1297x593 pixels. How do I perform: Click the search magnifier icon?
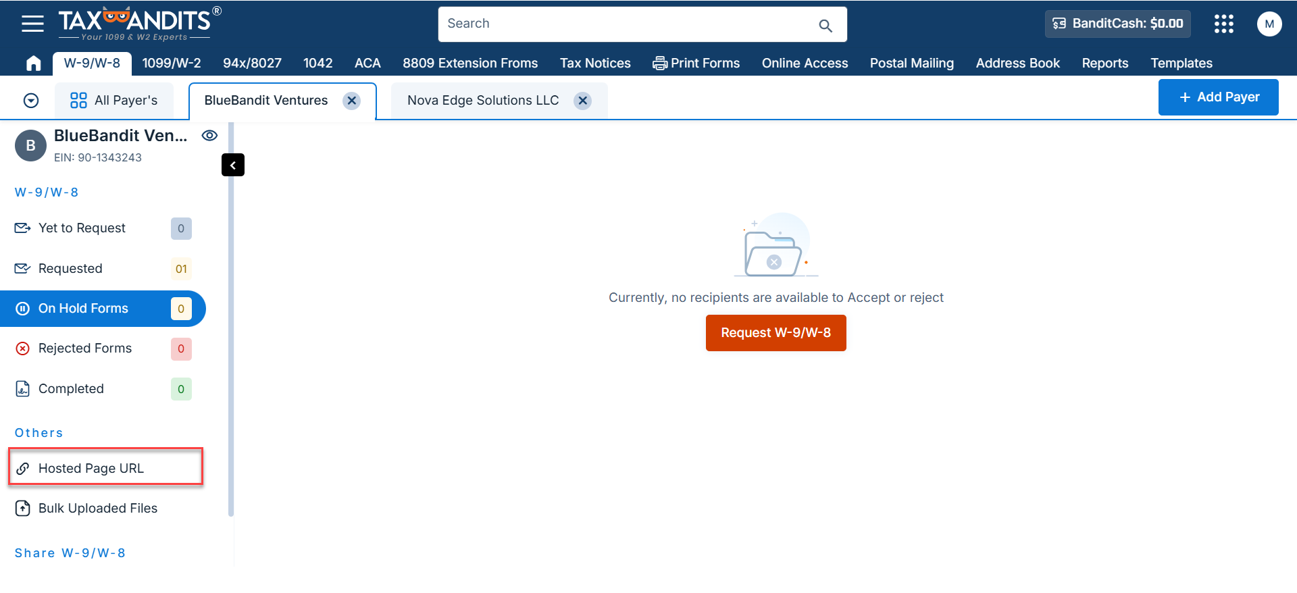coord(825,26)
